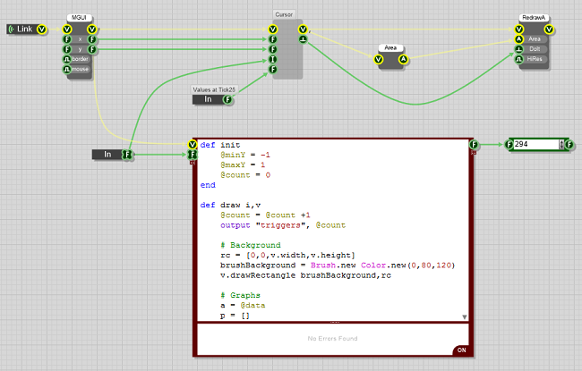Toggle the script ON switch
The image size is (582, 371).
click(462, 350)
